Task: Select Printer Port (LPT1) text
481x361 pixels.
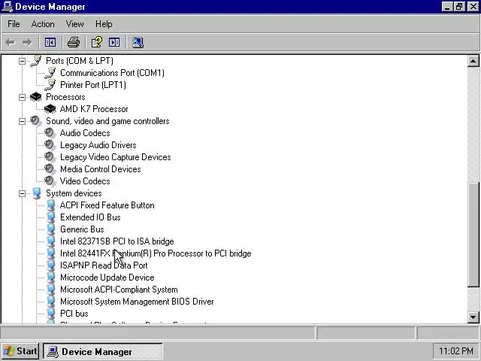Action: pos(93,85)
